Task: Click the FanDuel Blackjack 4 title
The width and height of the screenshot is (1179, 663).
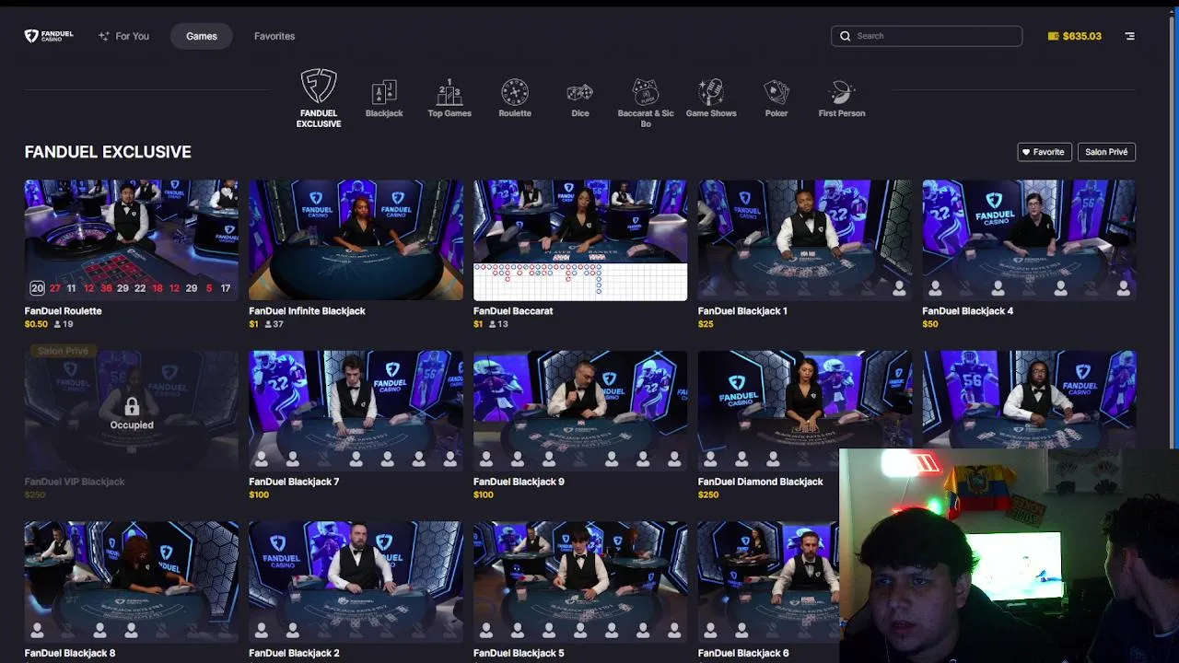Action: 967,311
